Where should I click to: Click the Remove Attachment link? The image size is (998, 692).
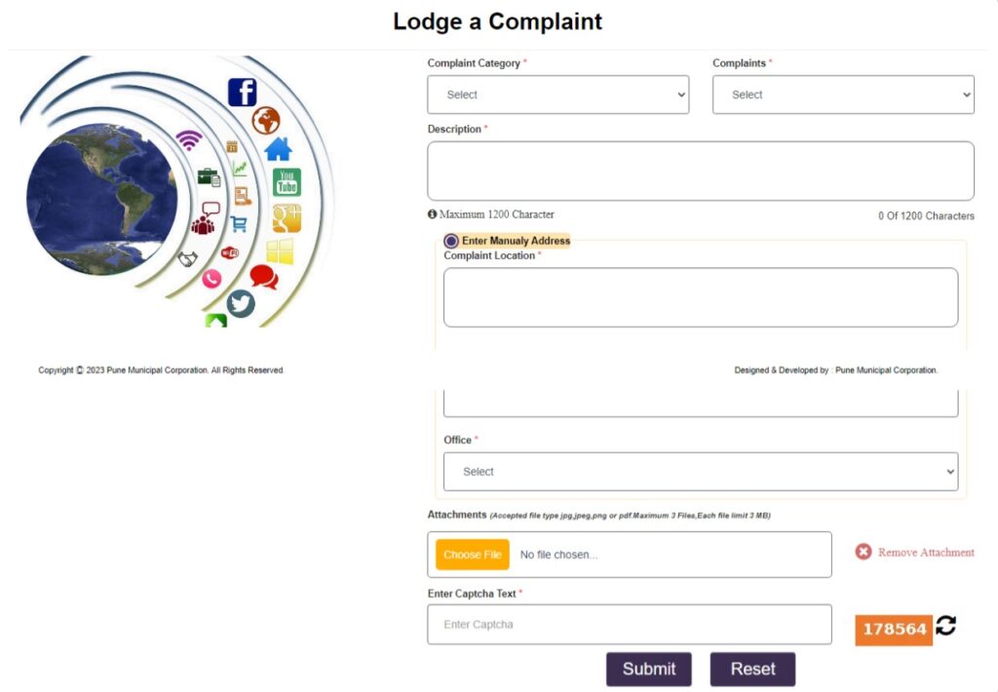[x=926, y=552]
